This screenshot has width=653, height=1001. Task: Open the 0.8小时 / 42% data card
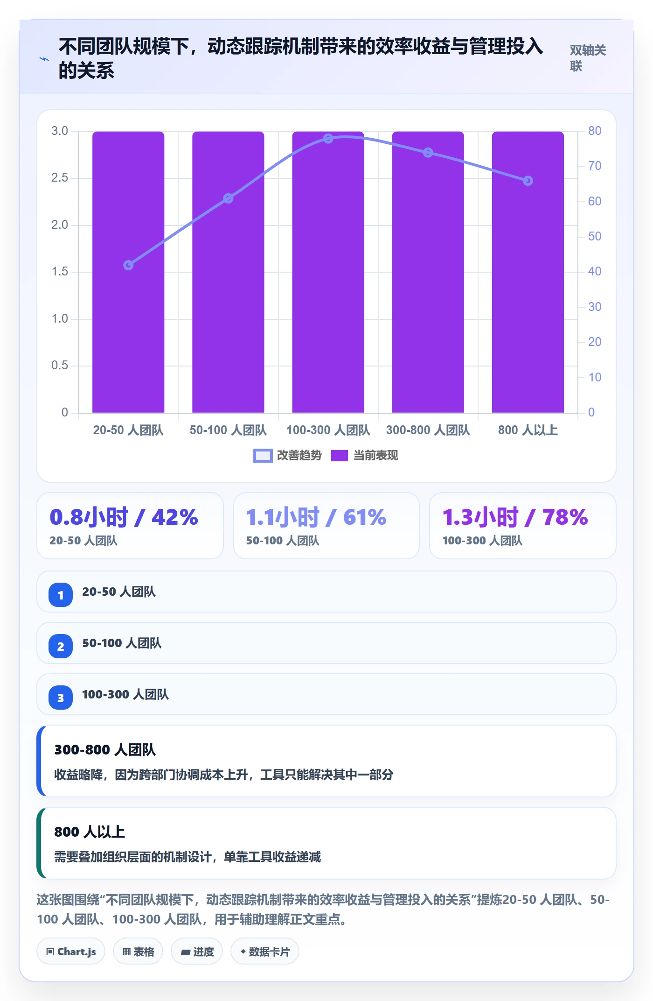tap(130, 526)
